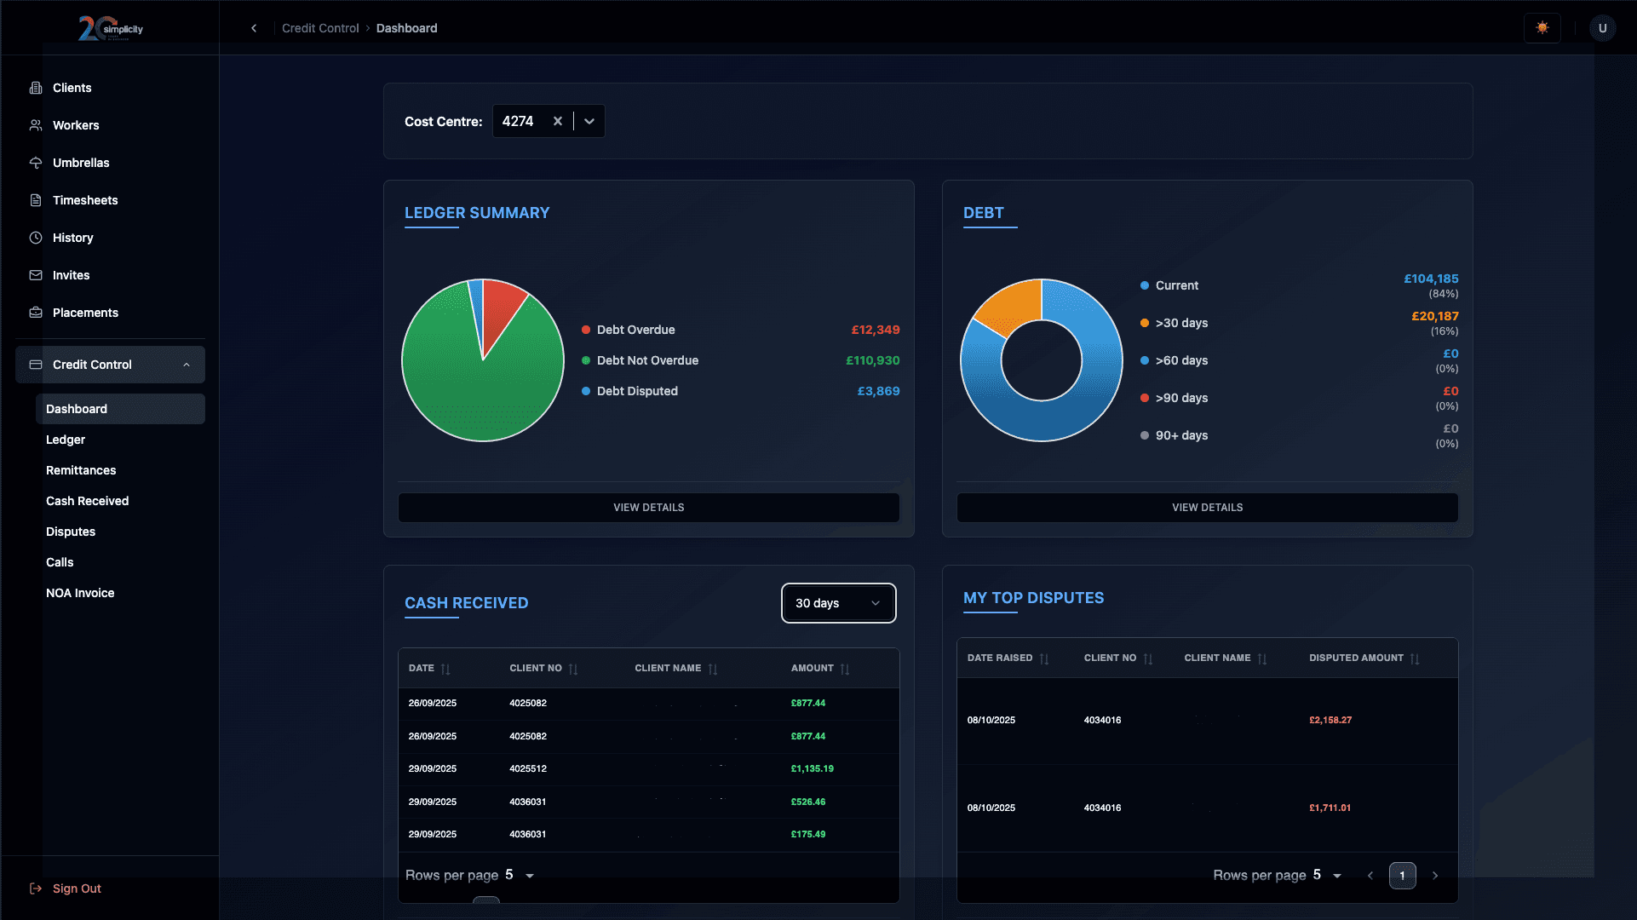
Task: Go to the Disputes page
Action: (70, 532)
